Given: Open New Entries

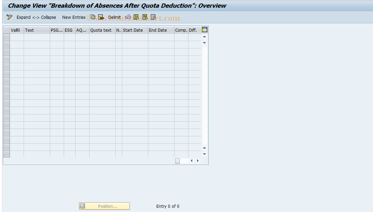Looking at the screenshot, I should tap(74, 17).
